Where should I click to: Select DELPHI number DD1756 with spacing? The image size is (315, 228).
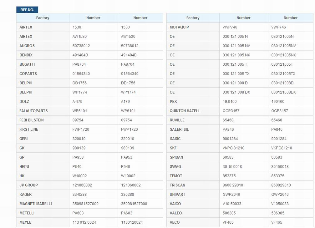[x=79, y=83]
